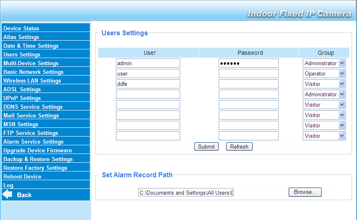Open Group dropdown in seventh user row
357x220 pixels.
[x=324, y=125]
